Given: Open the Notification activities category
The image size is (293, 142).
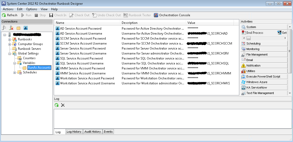Looking at the screenshot, I should click(264, 65).
